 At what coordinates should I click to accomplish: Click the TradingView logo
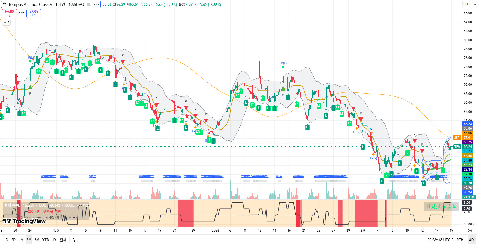(x=24, y=221)
